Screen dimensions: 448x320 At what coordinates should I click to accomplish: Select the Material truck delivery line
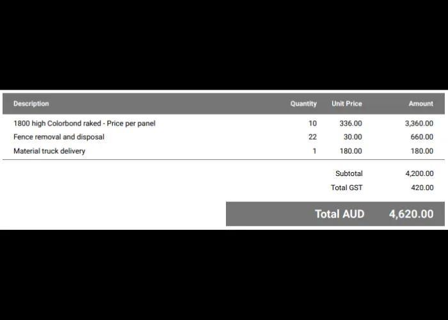click(x=223, y=151)
